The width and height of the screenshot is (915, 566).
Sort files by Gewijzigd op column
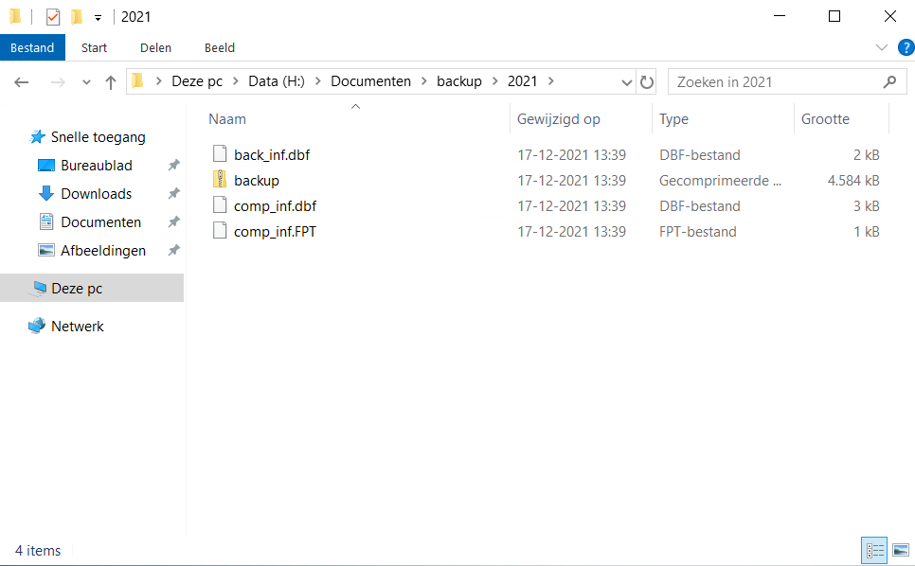pos(559,119)
